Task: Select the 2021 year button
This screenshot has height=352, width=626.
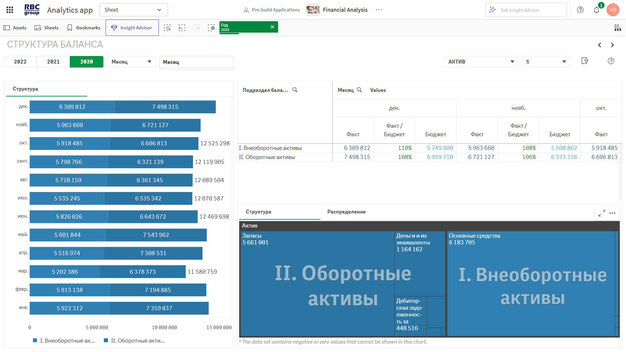Action: [x=53, y=62]
